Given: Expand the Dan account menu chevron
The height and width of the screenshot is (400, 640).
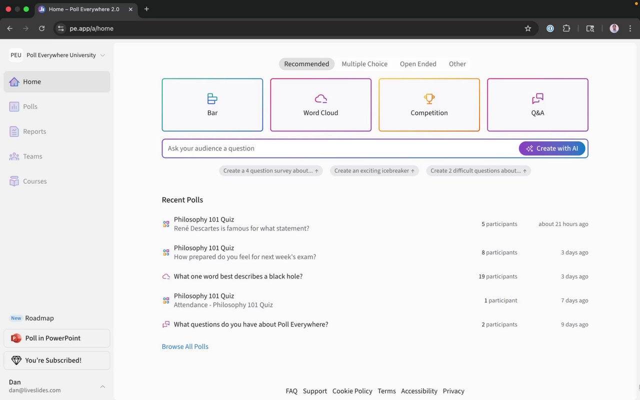Looking at the screenshot, I should (x=102, y=386).
